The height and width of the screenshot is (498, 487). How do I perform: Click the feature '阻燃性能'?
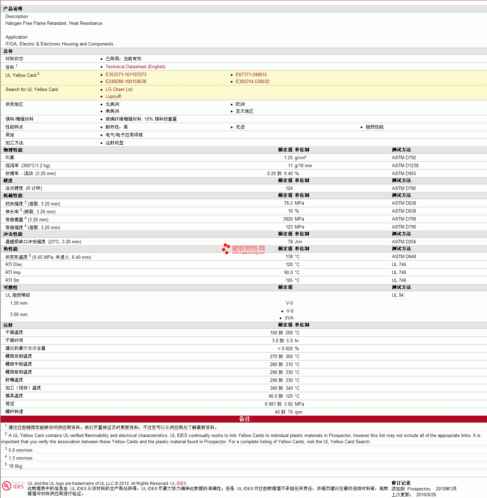(375, 127)
